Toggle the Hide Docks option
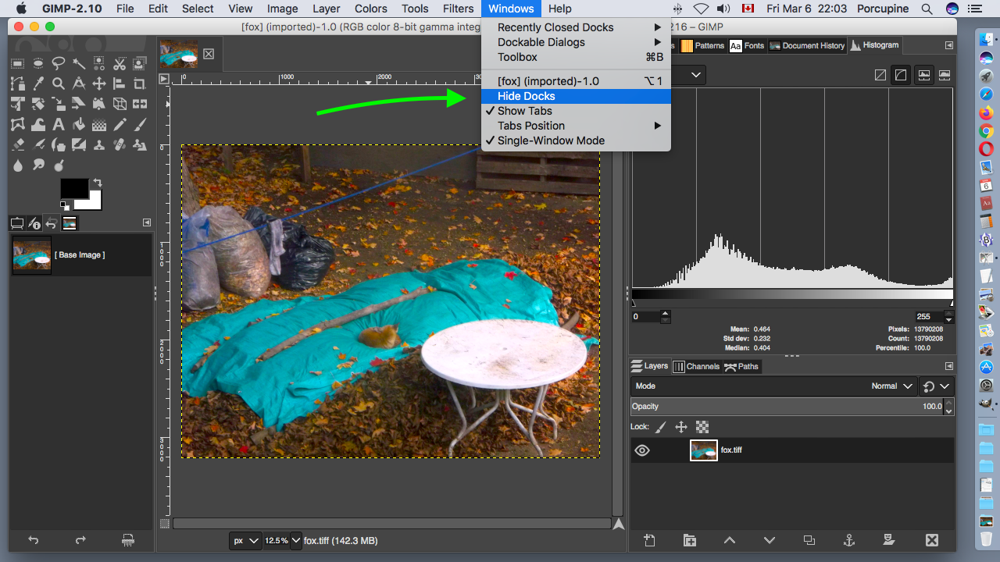The height and width of the screenshot is (562, 1000). pyautogui.click(x=576, y=96)
